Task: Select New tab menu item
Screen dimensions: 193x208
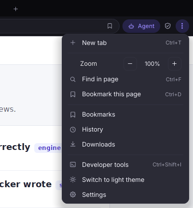Action: (x=125, y=43)
